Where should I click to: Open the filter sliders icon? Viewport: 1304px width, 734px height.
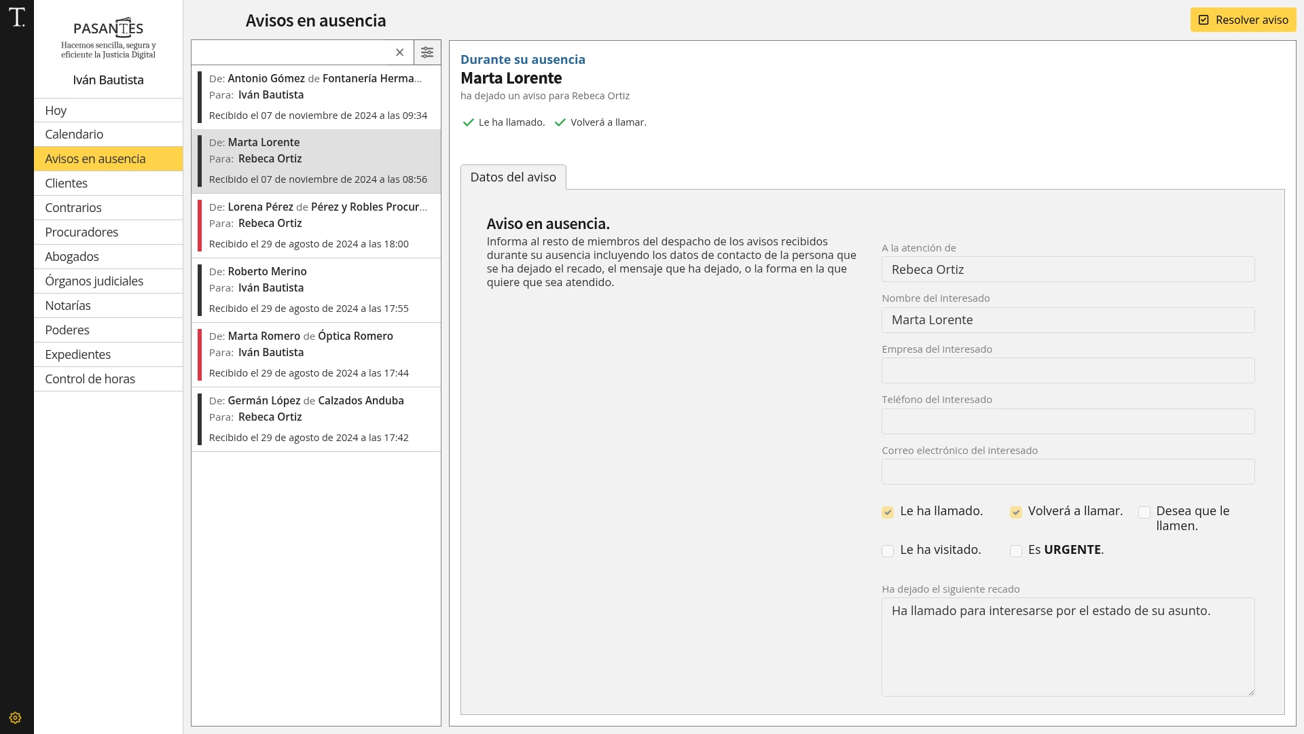click(427, 52)
